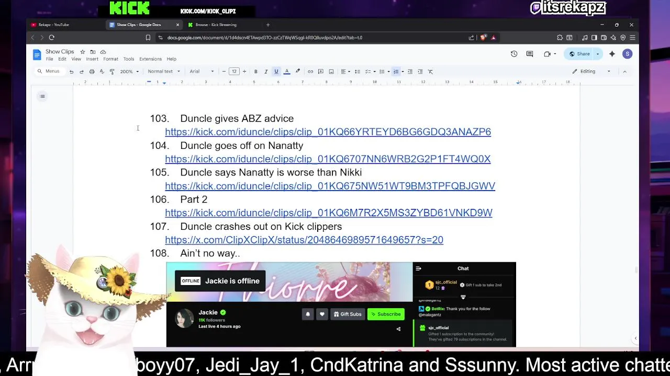Open the Edit menu
670x376 pixels.
pyautogui.click(x=62, y=59)
